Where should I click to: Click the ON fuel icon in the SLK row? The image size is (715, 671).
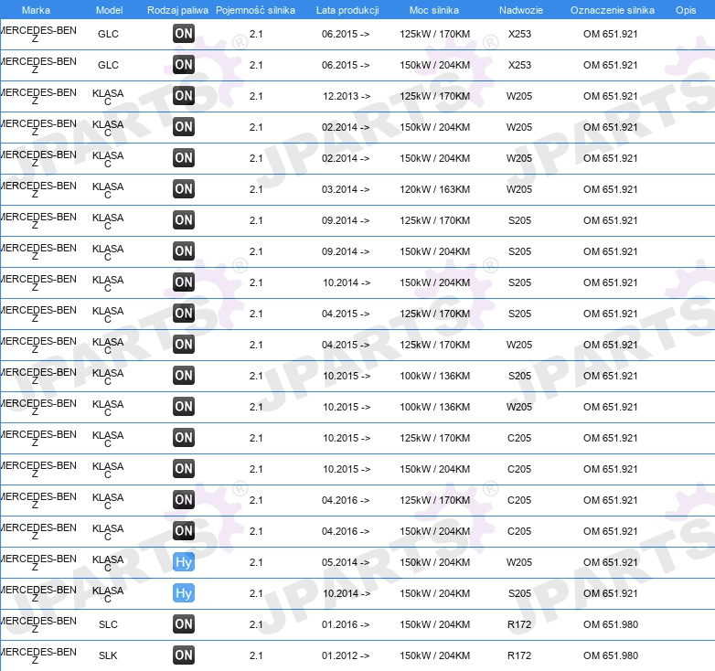184,655
